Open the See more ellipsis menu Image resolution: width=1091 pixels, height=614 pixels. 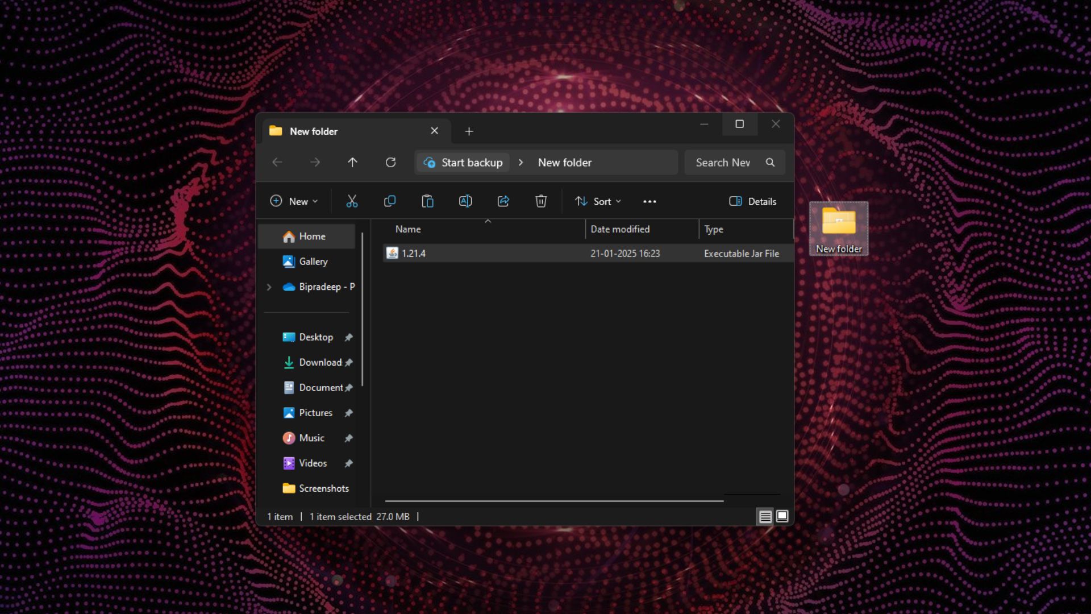coord(649,201)
